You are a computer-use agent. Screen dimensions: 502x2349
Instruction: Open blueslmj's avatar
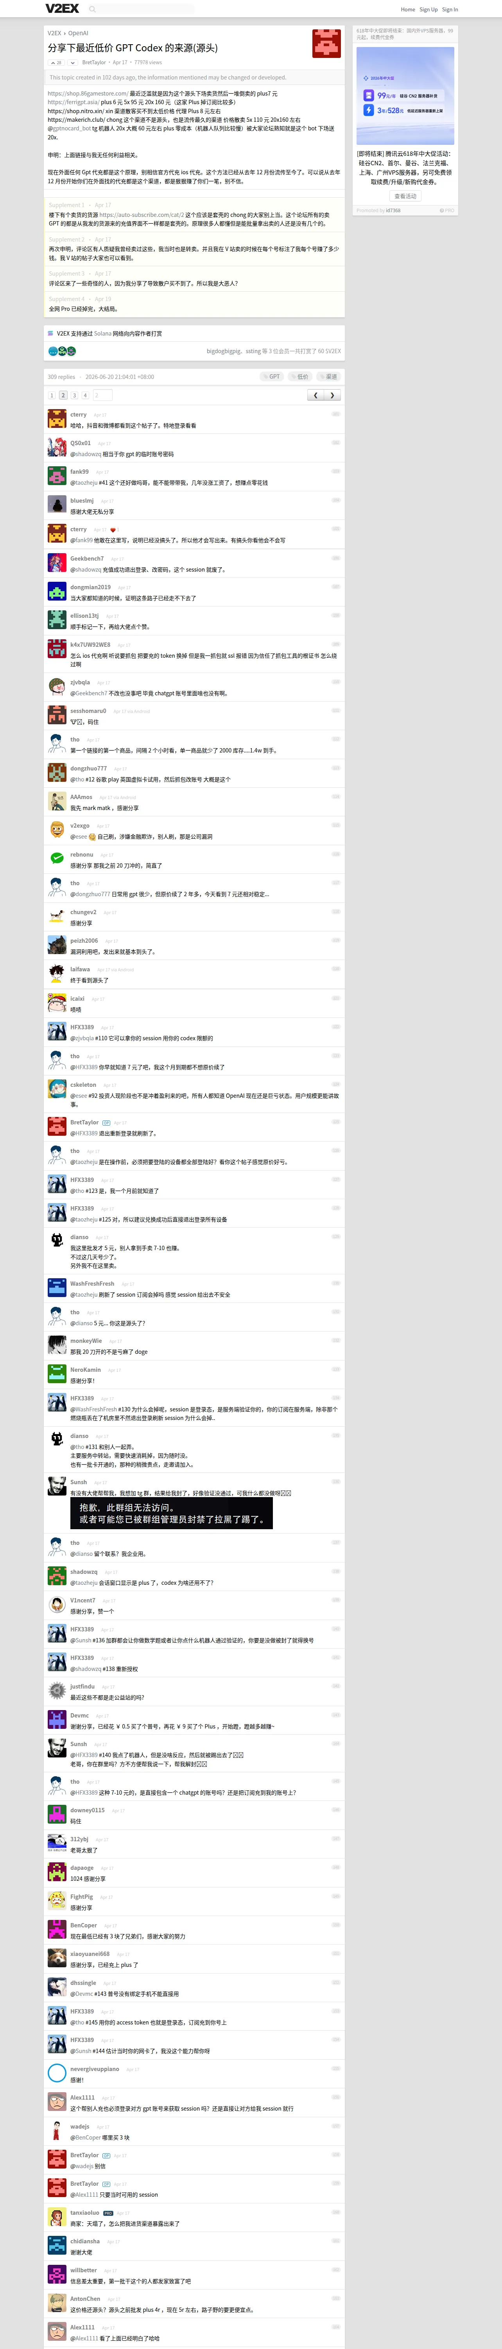coord(56,504)
